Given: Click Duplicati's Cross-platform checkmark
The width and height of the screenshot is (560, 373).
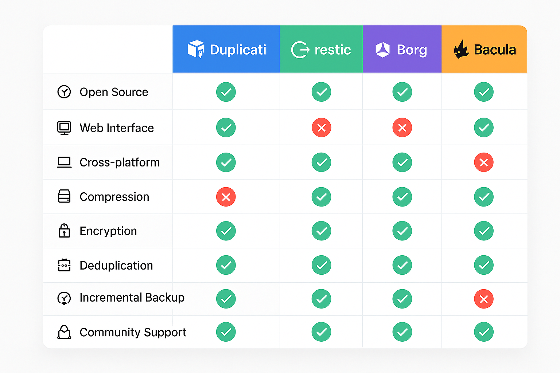Looking at the screenshot, I should [226, 162].
